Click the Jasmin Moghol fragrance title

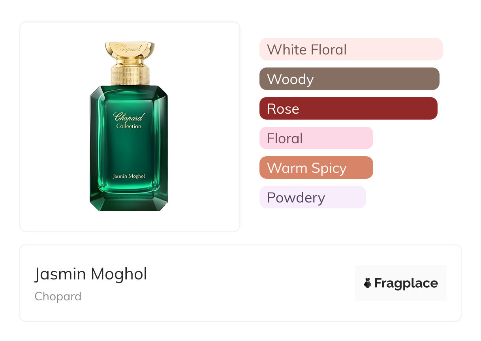click(91, 274)
